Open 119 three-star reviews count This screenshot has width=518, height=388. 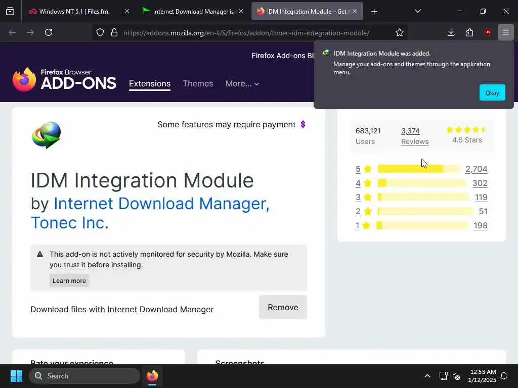click(481, 198)
